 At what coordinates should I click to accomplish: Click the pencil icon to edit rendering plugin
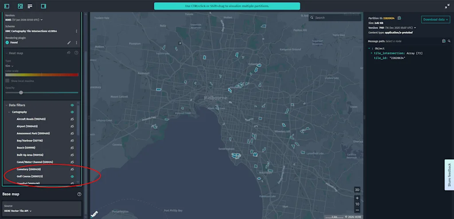click(x=69, y=42)
